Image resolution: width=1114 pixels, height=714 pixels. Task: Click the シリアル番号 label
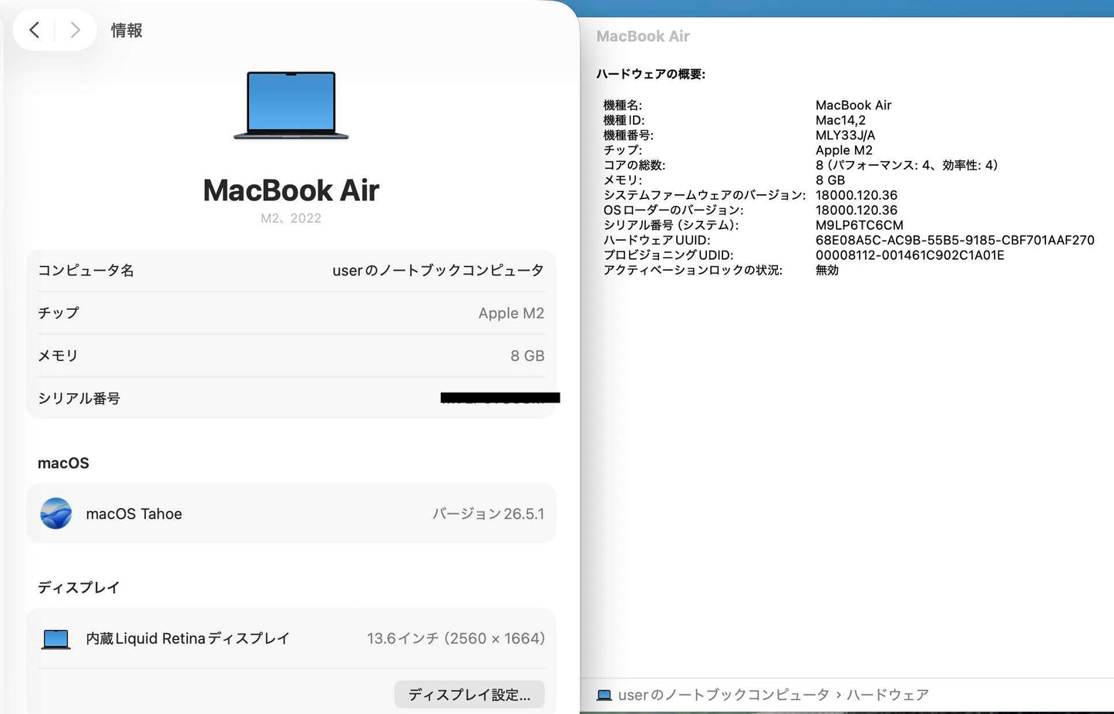tap(79, 399)
